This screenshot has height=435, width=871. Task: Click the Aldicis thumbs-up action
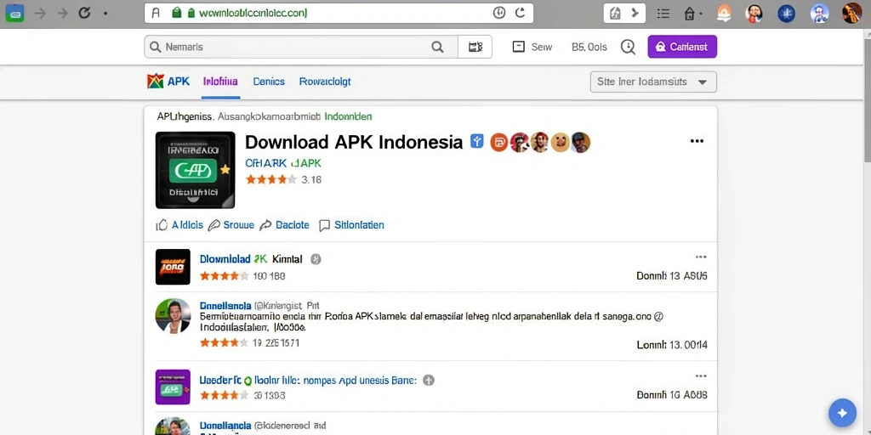pos(179,224)
